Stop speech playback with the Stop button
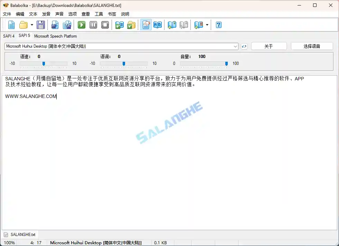The width and height of the screenshot is (339, 246). coord(105,25)
